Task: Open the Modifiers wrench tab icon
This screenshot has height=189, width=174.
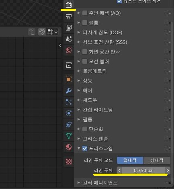Action: click(x=69, y=91)
